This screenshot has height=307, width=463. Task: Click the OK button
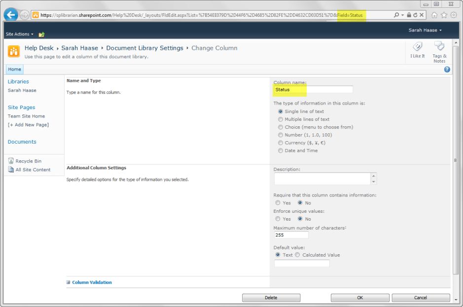tap(359, 298)
